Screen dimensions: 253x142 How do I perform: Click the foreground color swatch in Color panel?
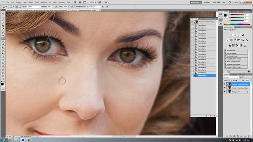[225, 15]
